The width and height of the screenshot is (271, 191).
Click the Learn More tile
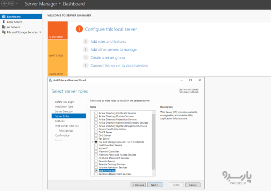pyautogui.click(x=58, y=67)
